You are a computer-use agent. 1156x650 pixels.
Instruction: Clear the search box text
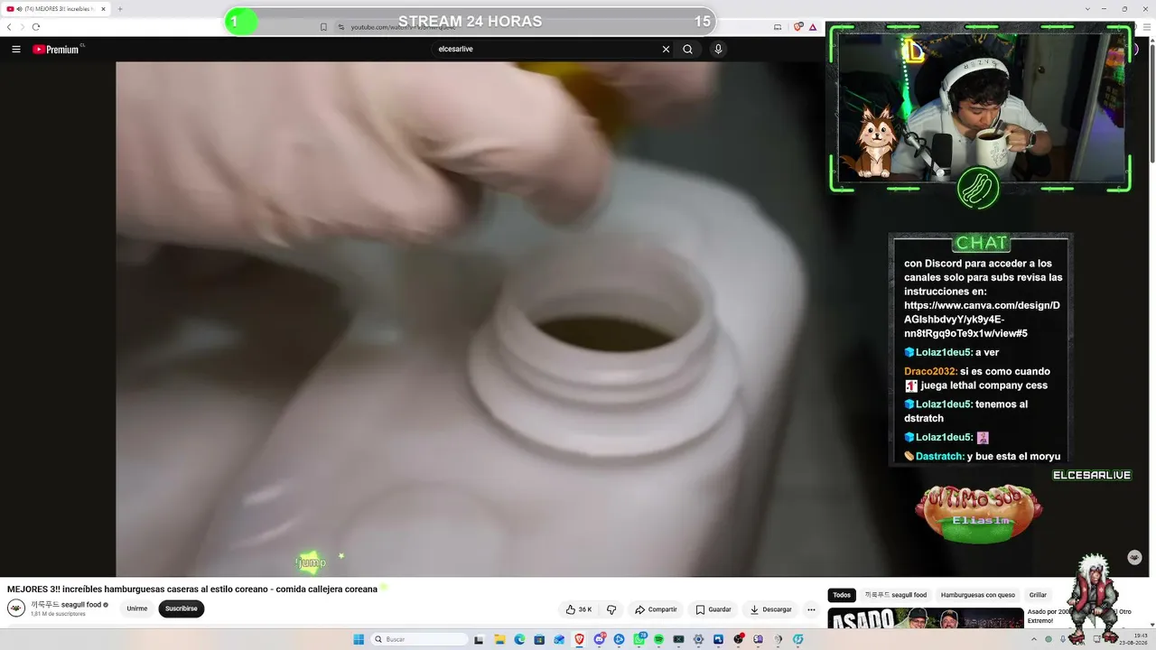point(666,50)
